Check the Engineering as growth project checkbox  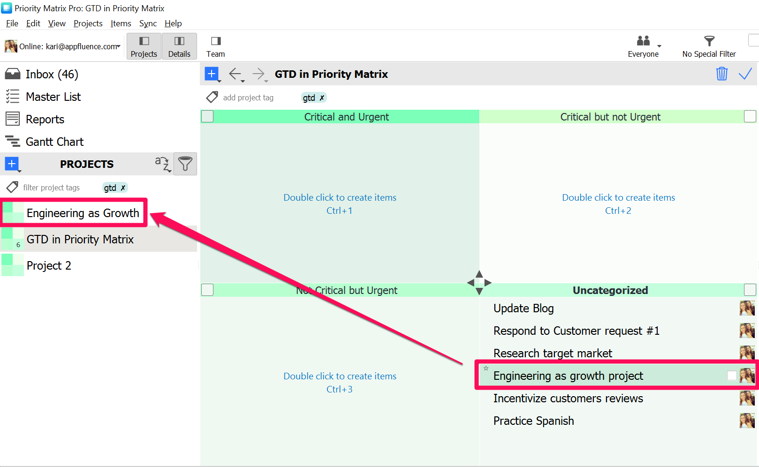tap(731, 376)
